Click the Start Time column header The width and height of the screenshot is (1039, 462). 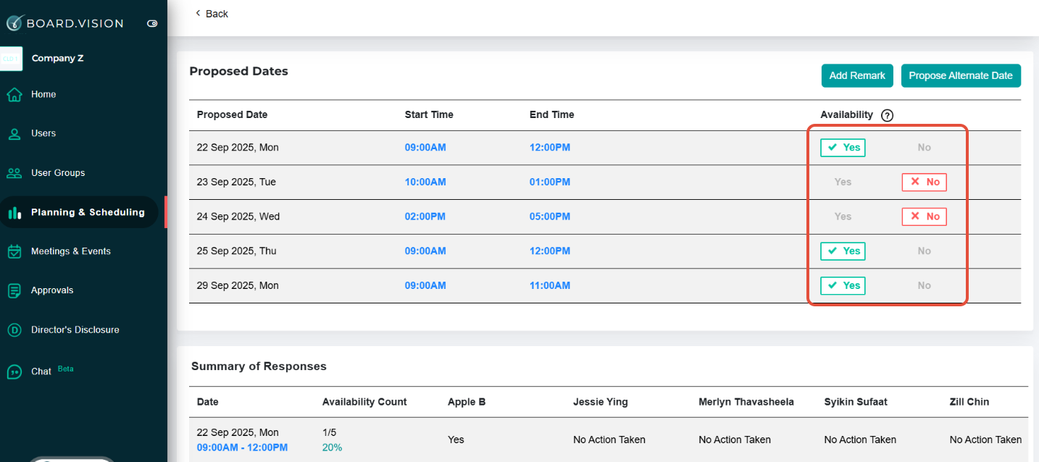pos(429,114)
